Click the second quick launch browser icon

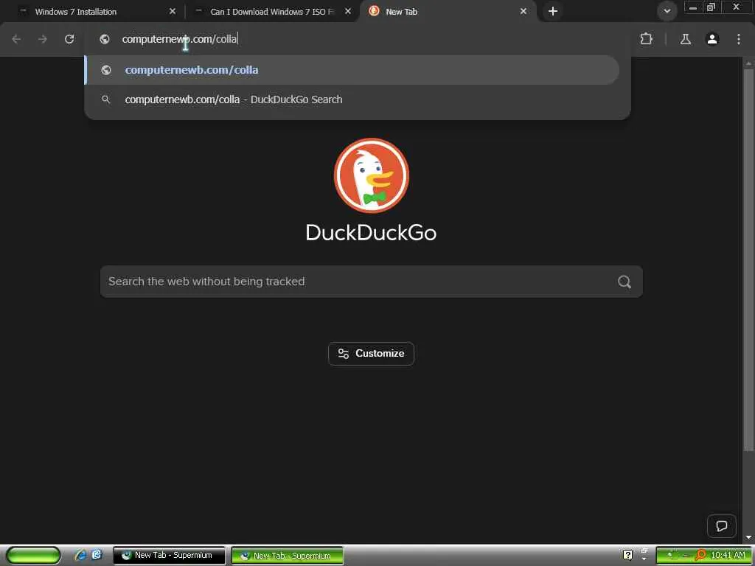coord(97,556)
